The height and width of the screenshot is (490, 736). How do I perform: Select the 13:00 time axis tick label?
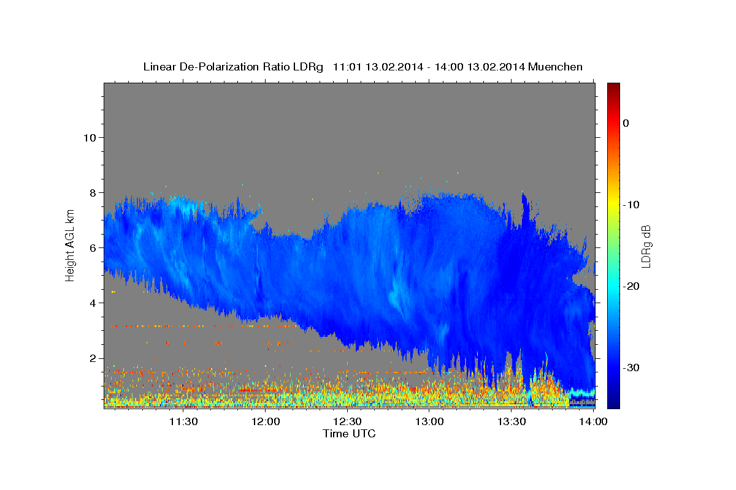coord(430,421)
